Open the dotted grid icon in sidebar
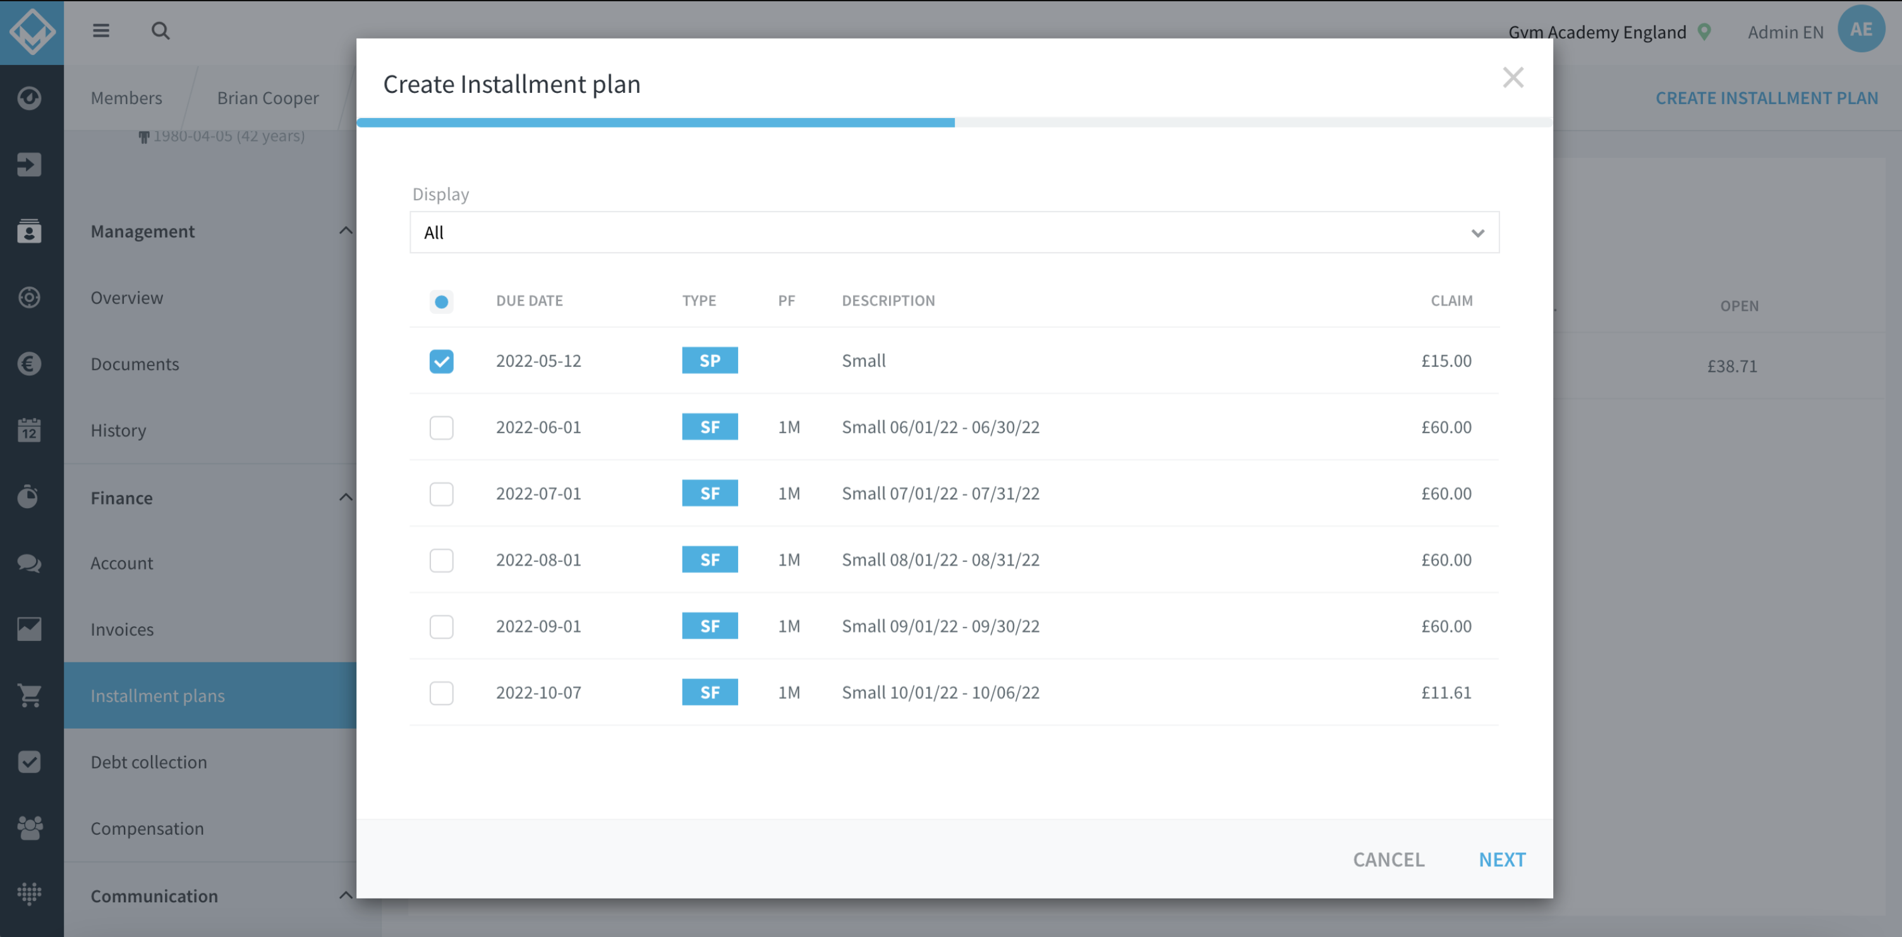This screenshot has height=937, width=1902. point(30,894)
